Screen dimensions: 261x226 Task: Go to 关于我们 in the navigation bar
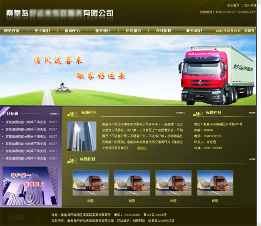point(42,31)
